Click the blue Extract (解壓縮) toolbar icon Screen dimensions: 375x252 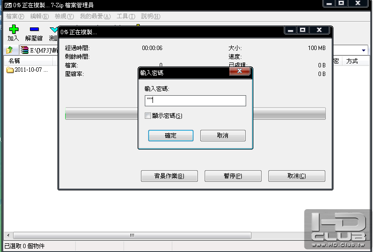(34, 29)
